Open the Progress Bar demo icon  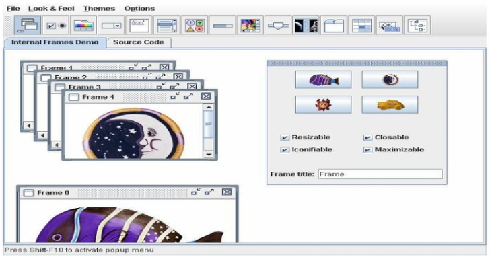click(223, 26)
